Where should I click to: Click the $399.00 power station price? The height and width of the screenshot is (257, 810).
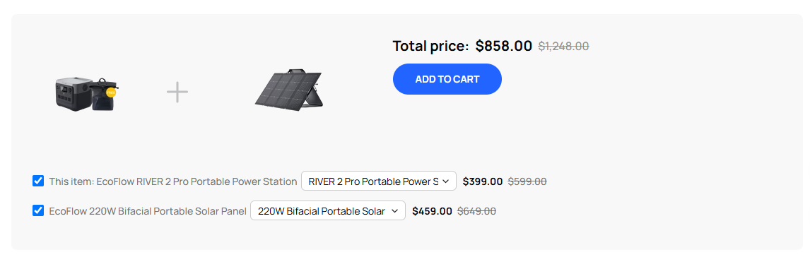tap(483, 181)
